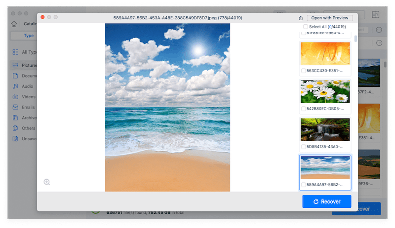This screenshot has width=395, height=228.
Task: Click the lake landscape thumbnail in the background window
Action: click(x=369, y=73)
